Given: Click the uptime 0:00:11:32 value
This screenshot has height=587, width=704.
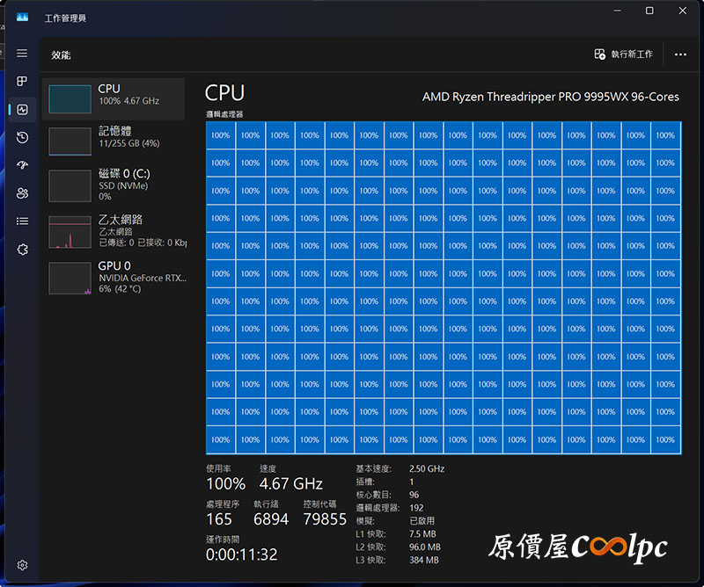Looking at the screenshot, I should (241, 554).
